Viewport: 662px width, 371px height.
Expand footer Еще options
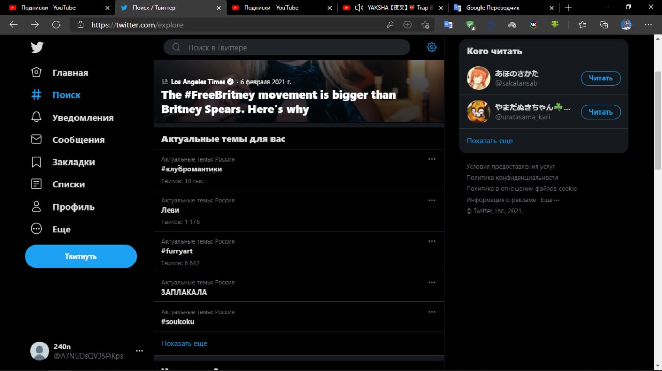click(x=550, y=200)
